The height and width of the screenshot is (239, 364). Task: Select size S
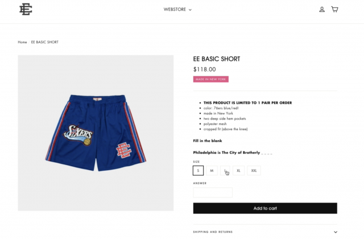click(198, 170)
